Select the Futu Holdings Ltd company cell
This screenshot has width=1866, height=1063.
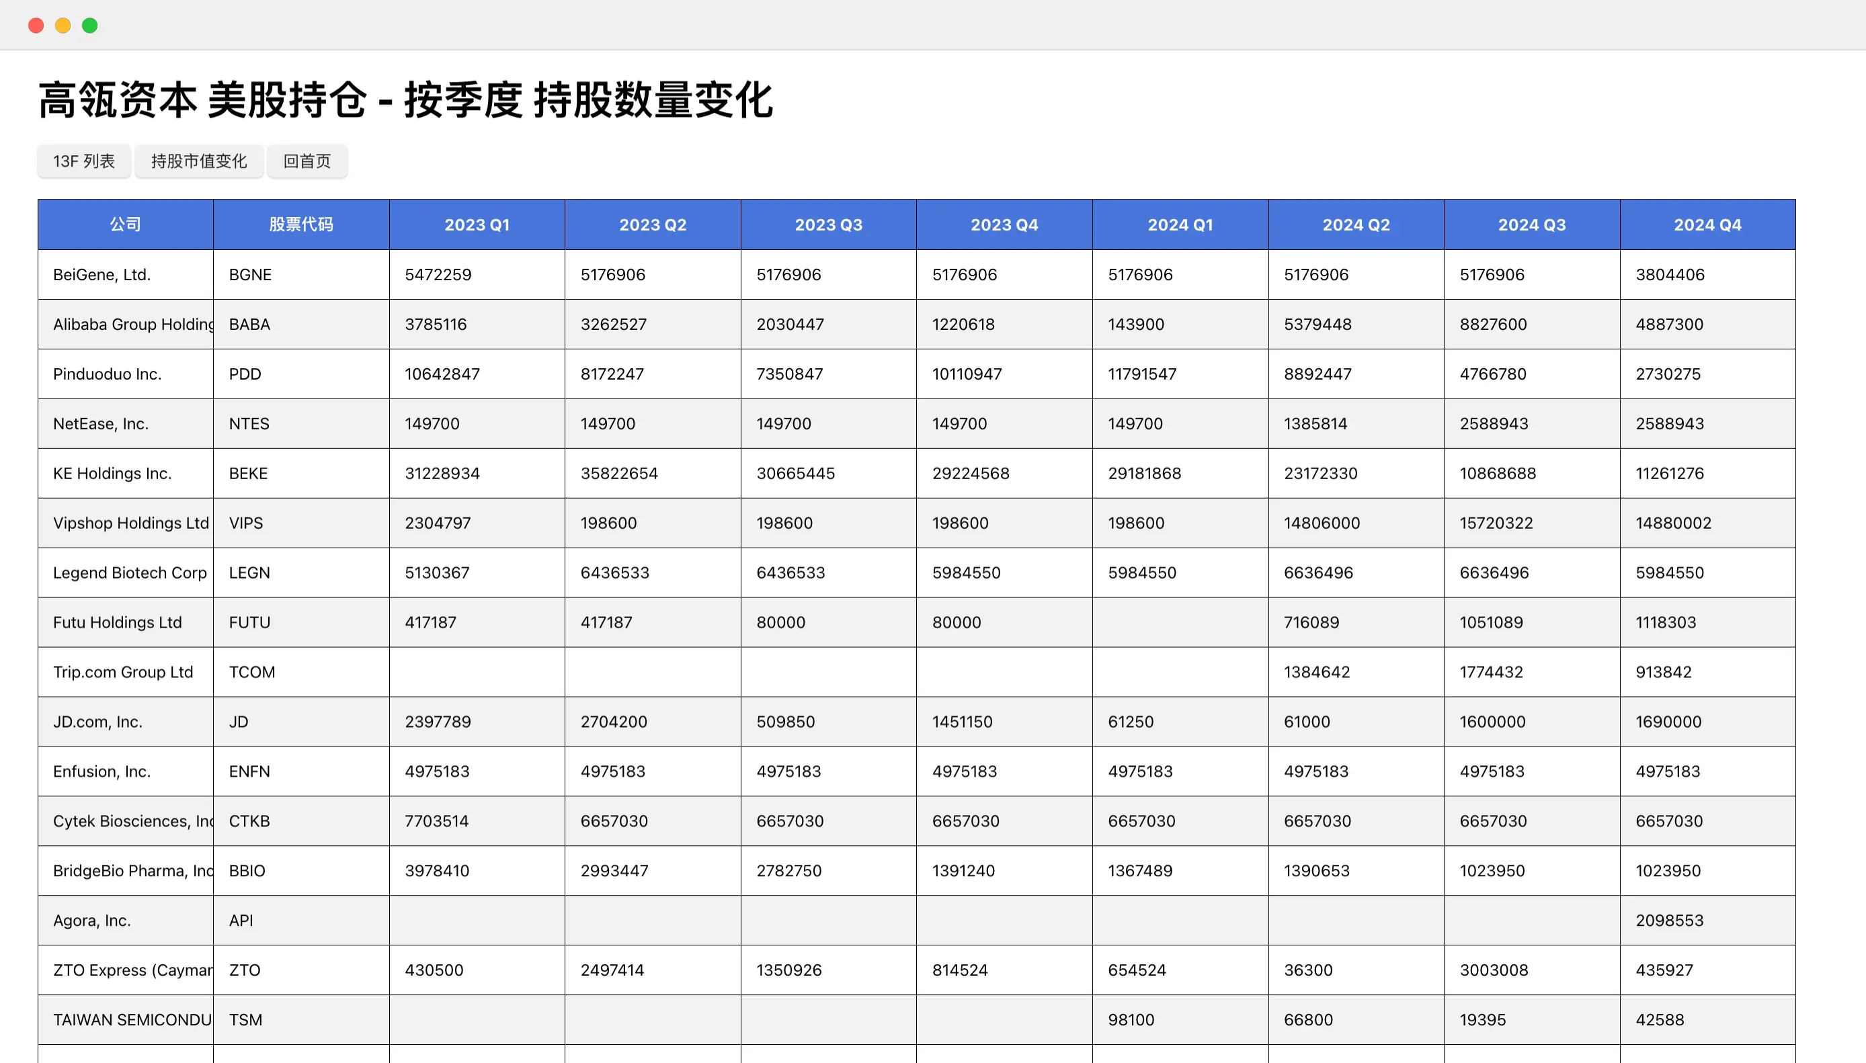[126, 622]
